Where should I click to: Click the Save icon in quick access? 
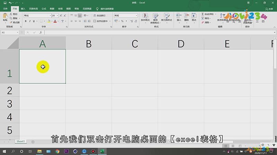[5, 3]
